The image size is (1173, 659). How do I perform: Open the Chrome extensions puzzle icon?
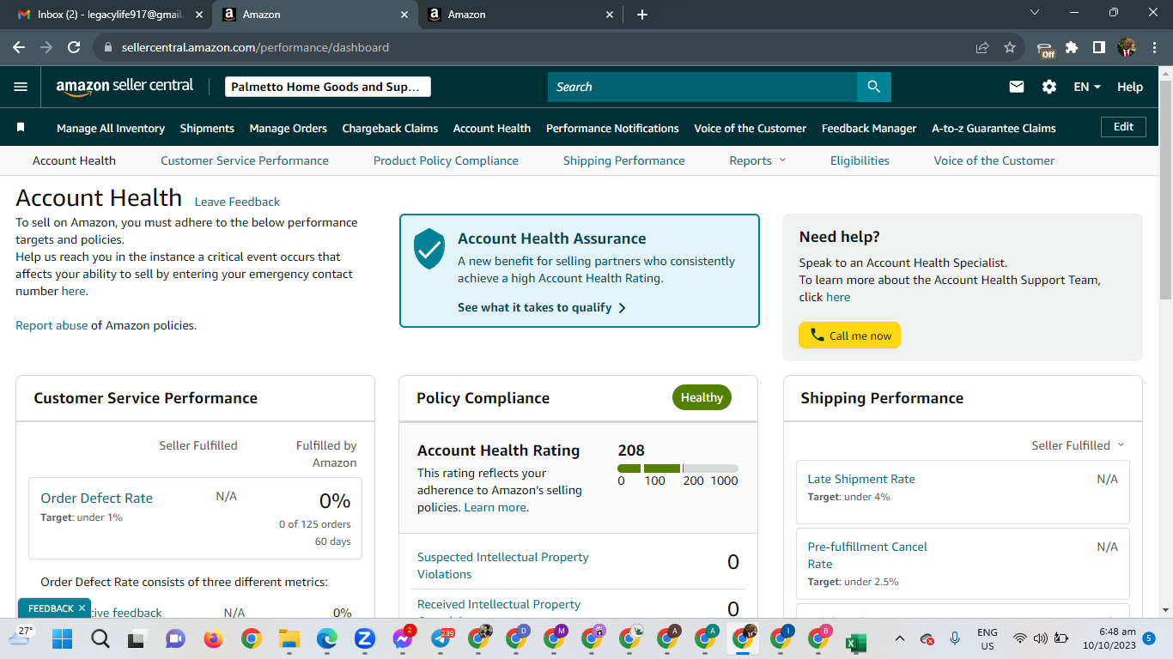click(1072, 47)
